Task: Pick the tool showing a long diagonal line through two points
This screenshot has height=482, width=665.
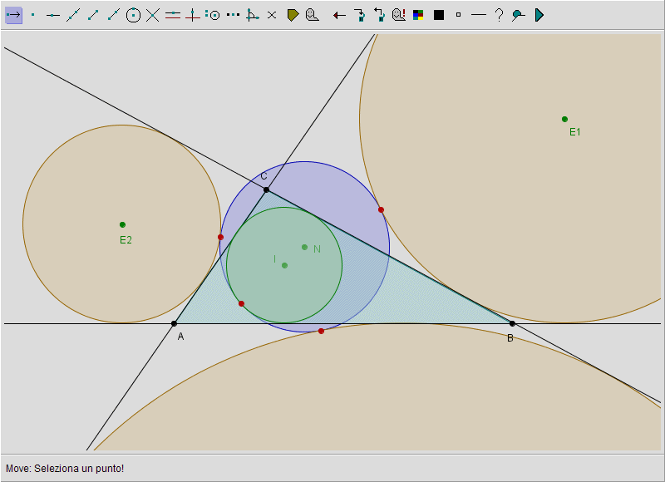Action: (x=73, y=15)
